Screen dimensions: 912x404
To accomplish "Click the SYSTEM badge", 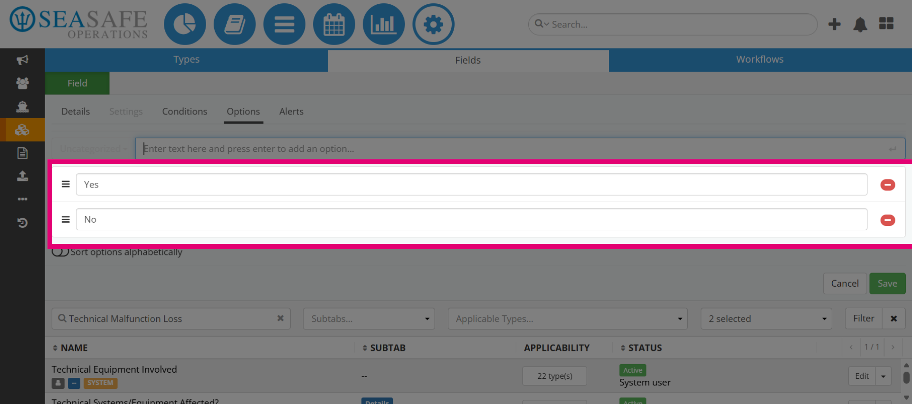I will (x=100, y=383).
